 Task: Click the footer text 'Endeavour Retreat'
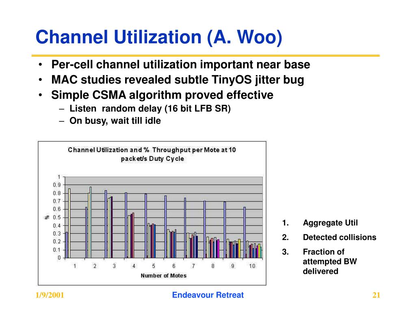208,295
